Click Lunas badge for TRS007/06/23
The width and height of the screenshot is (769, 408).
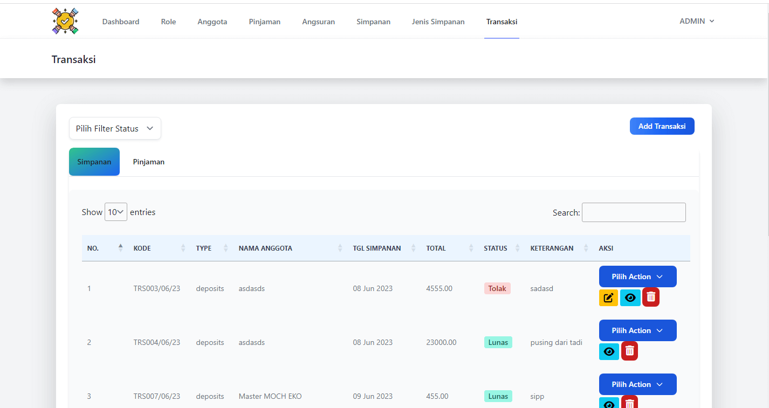click(x=498, y=396)
